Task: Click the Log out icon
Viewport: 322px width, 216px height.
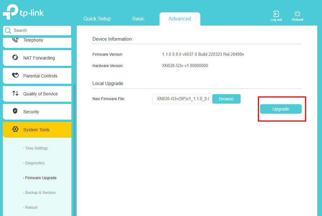Action: [276, 14]
